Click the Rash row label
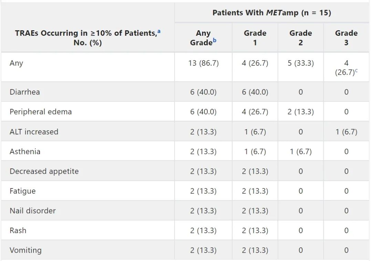Image resolution: width=372 pixels, height=261 pixels. pos(18,230)
